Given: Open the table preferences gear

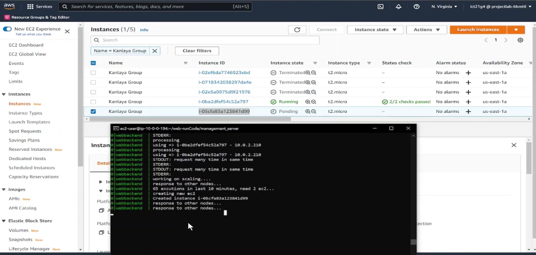Looking at the screenshot, I should 520,40.
